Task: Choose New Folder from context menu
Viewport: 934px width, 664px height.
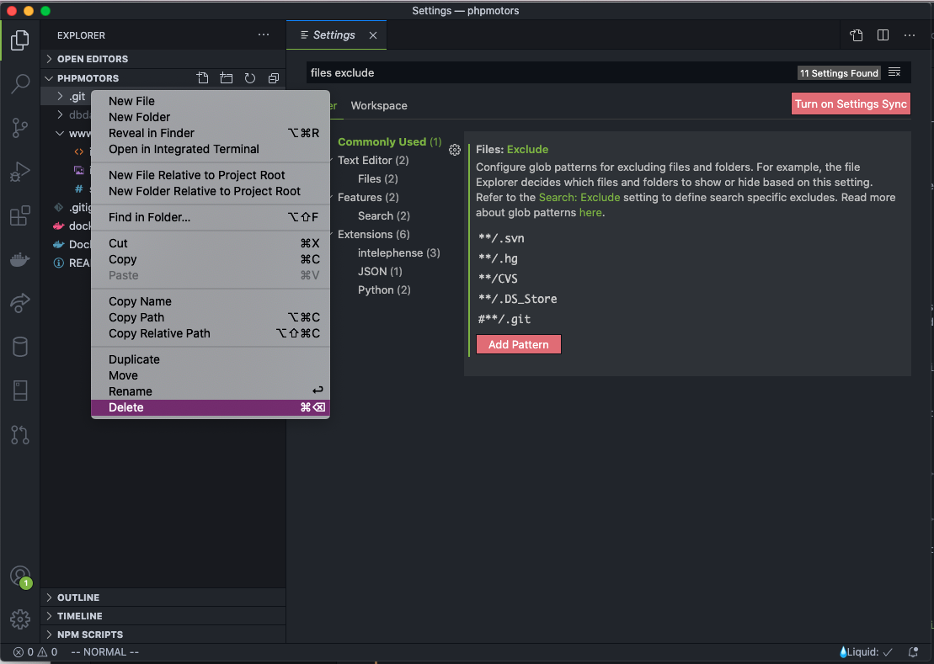Action: point(211,117)
